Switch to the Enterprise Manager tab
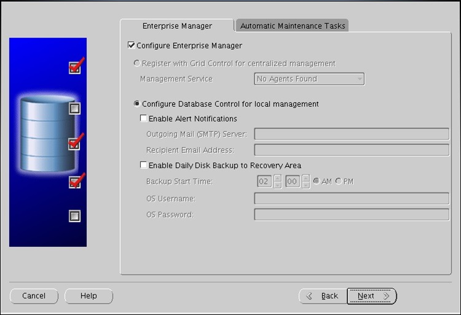This screenshot has width=461, height=315. click(x=177, y=26)
